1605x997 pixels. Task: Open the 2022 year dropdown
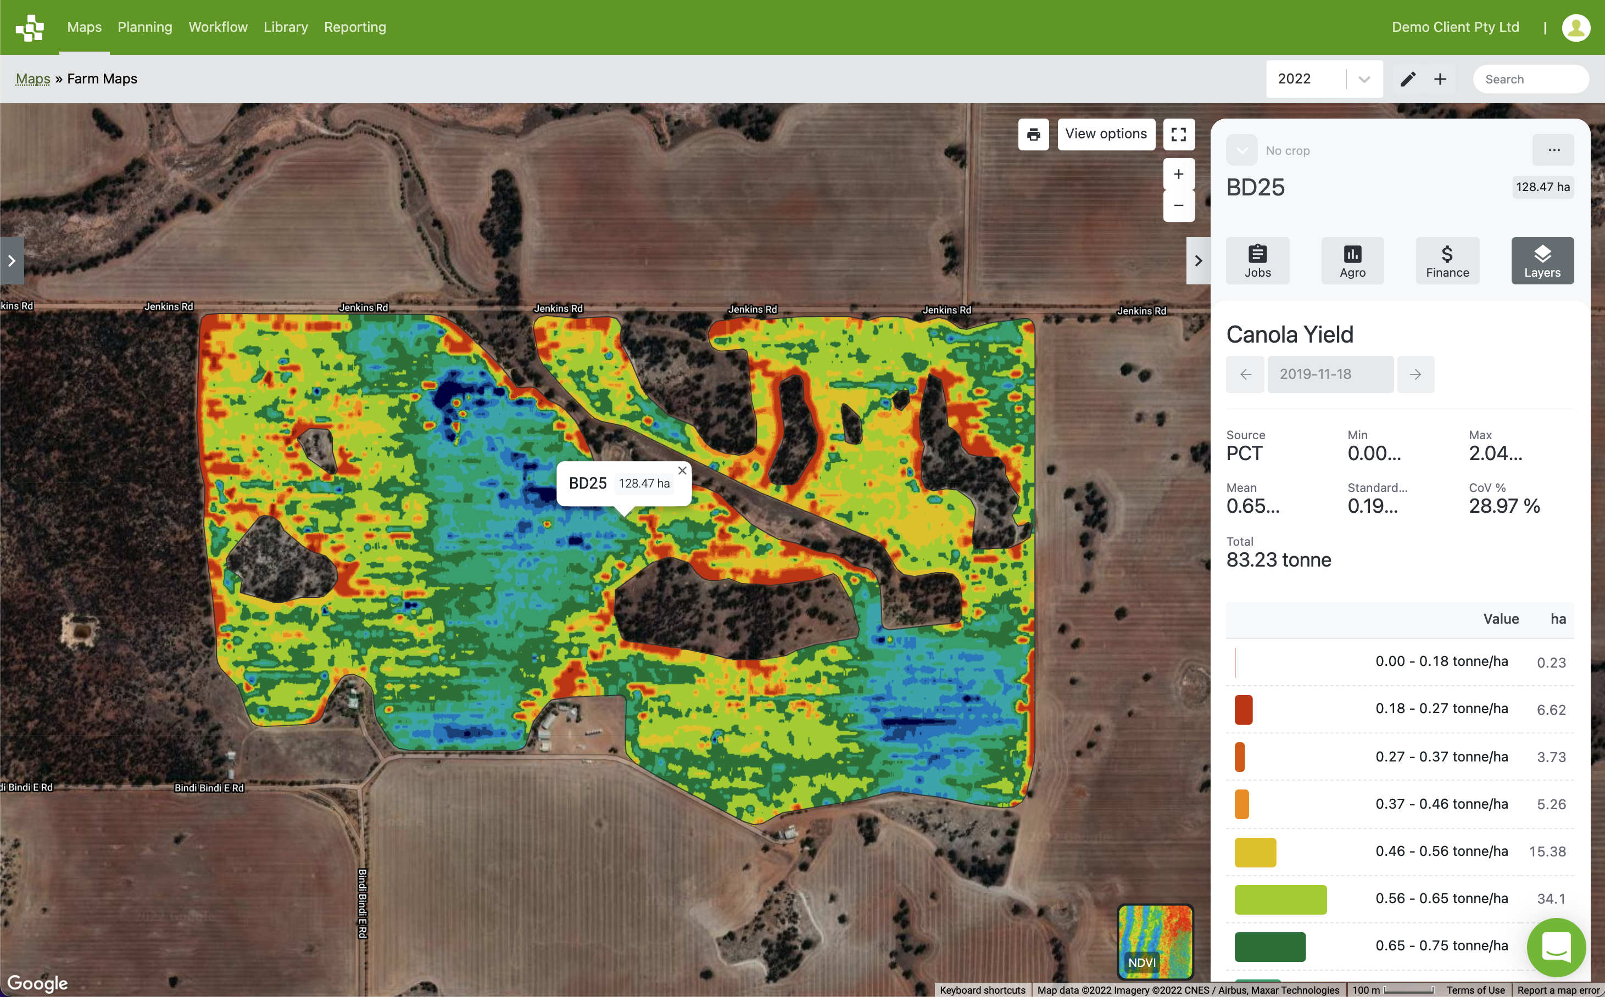point(1324,79)
